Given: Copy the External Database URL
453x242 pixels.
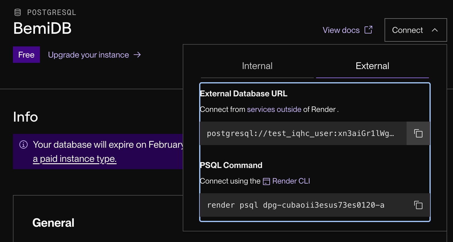Looking at the screenshot, I should point(418,133).
